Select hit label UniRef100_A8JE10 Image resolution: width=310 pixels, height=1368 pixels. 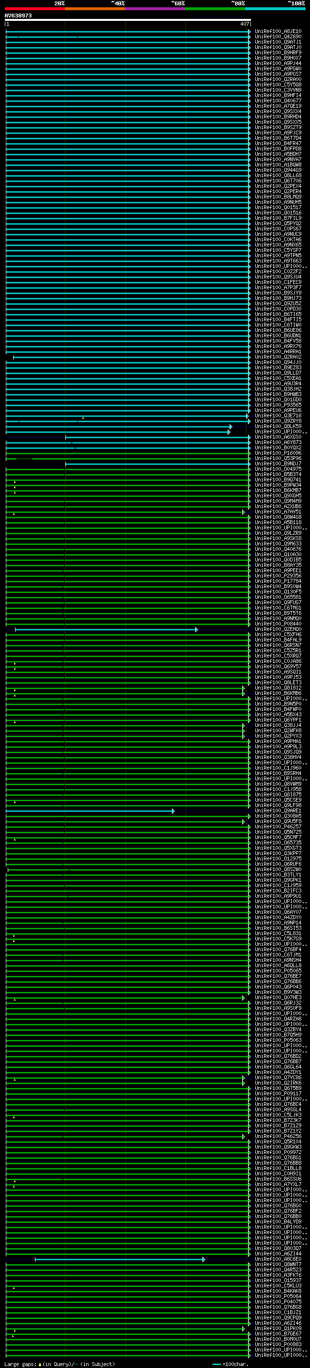pos(278,32)
